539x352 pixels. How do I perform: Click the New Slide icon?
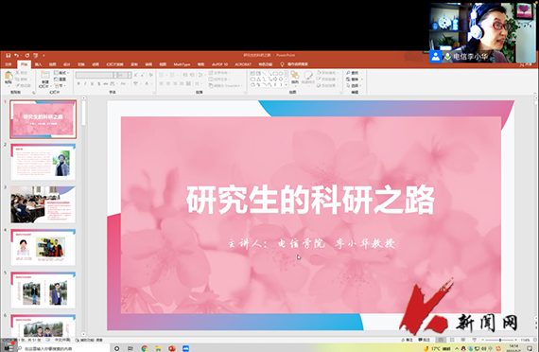(x=45, y=77)
